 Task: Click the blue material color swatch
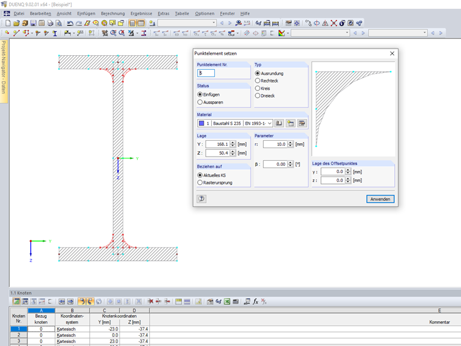click(x=201, y=123)
